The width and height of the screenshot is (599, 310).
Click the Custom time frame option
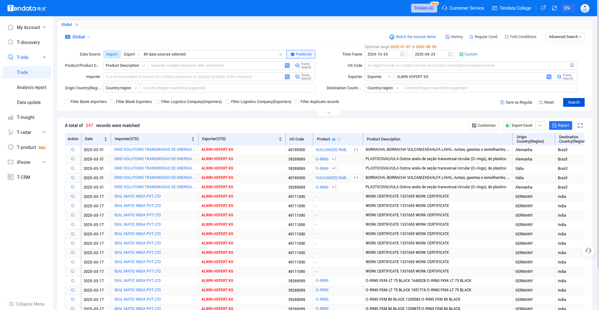coord(469,54)
